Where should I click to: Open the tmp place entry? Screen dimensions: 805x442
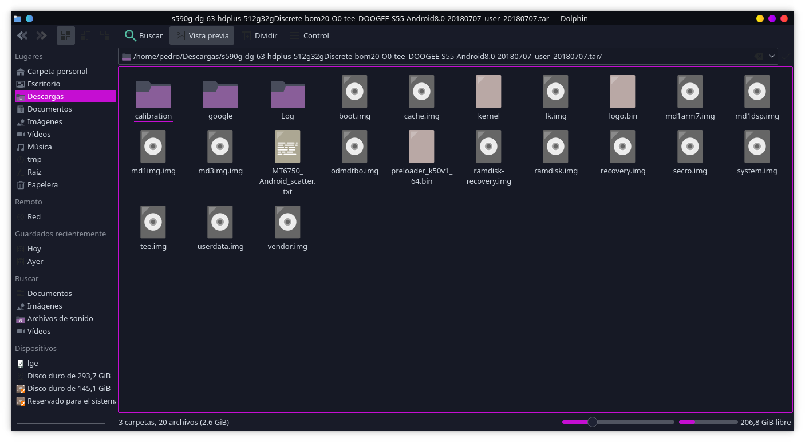pyautogui.click(x=65, y=160)
